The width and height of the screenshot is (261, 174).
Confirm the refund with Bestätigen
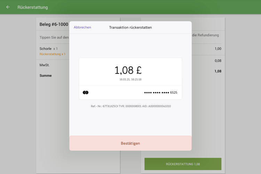(130, 143)
